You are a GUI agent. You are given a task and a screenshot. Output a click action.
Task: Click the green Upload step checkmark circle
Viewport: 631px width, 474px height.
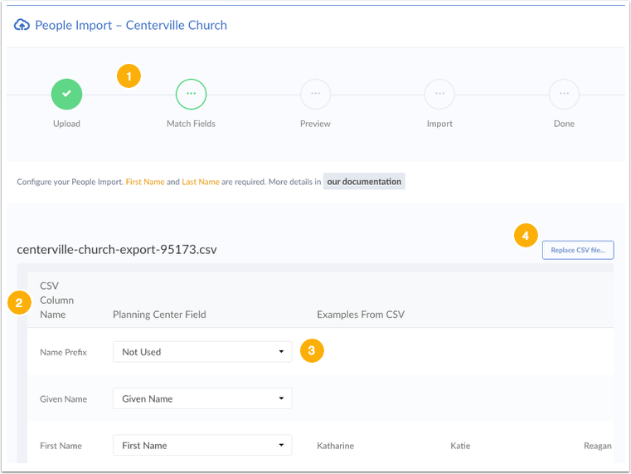click(x=67, y=95)
